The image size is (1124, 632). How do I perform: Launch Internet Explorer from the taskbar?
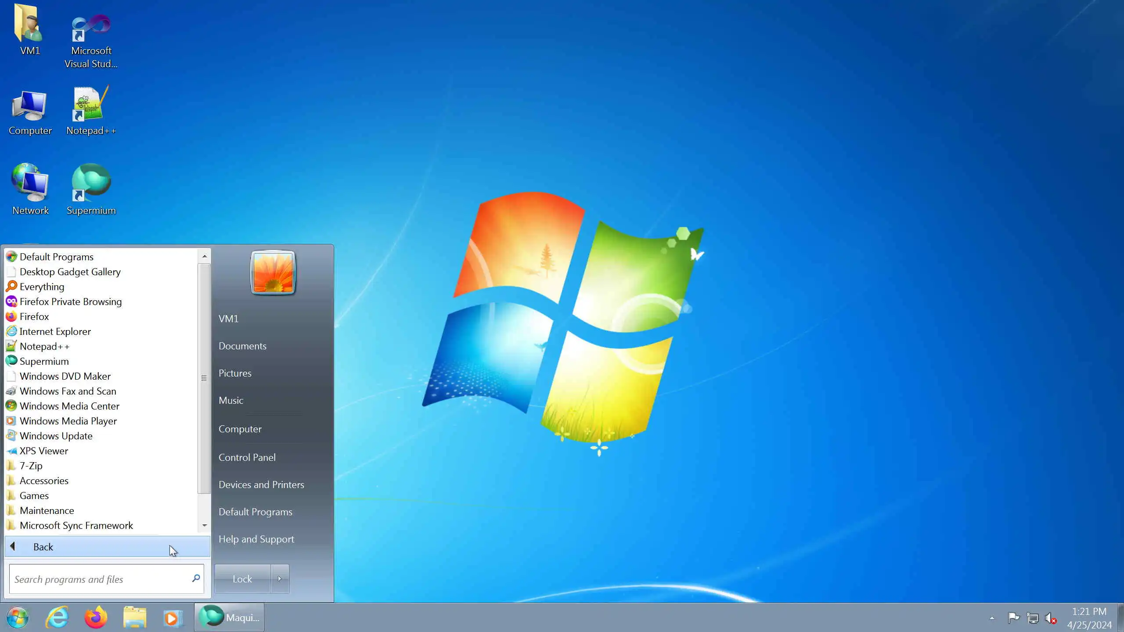click(58, 618)
